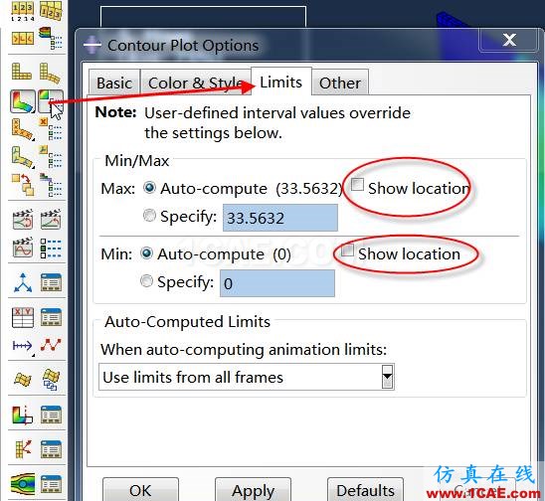Image resolution: width=545 pixels, height=501 pixels.
Task: Select the Create Coordinate System triad icon
Action: 23,282
